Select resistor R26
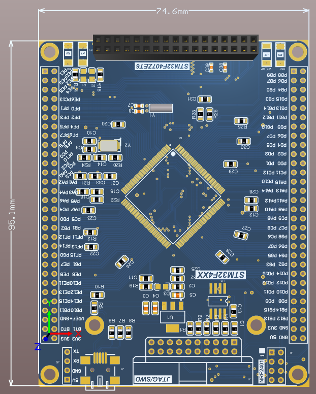316x394 pixels. click(210, 114)
